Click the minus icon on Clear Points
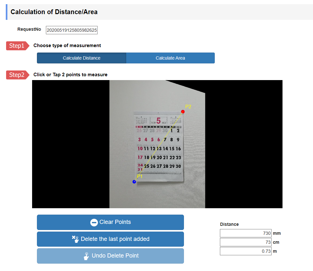The image size is (313, 271). click(94, 222)
